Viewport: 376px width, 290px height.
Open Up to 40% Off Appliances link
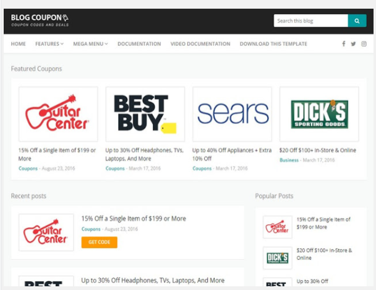pos(232,154)
